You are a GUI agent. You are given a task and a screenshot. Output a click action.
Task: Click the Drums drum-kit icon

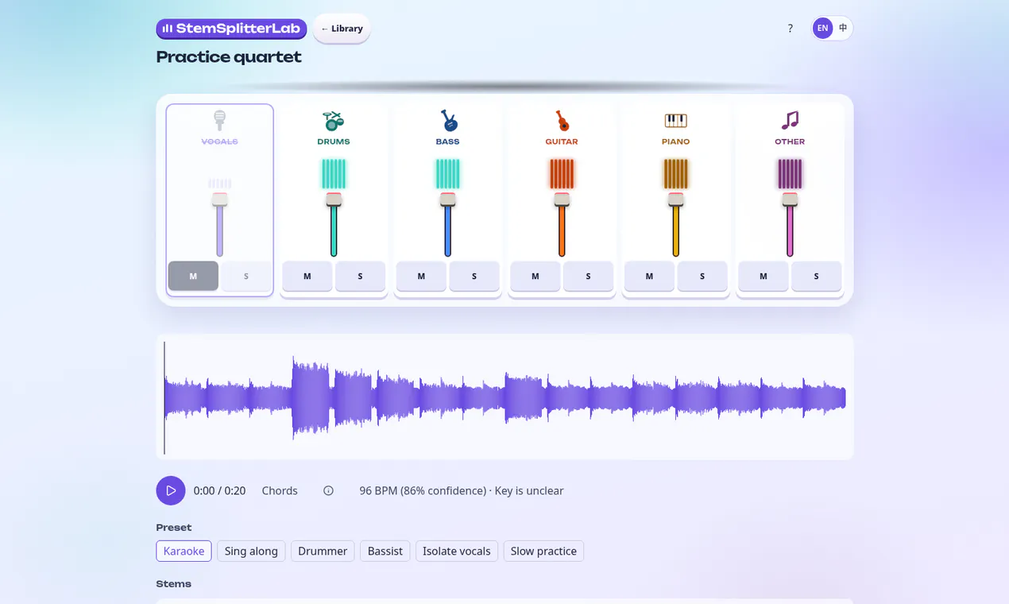click(x=334, y=120)
